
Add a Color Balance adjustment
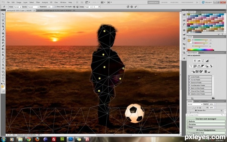click(199, 66)
